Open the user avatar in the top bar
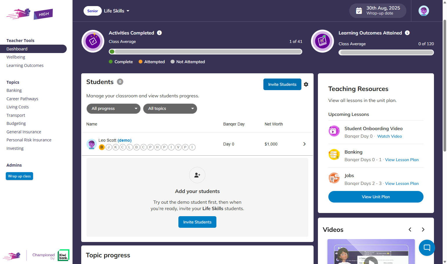Image resolution: width=447 pixels, height=264 pixels. tap(424, 11)
